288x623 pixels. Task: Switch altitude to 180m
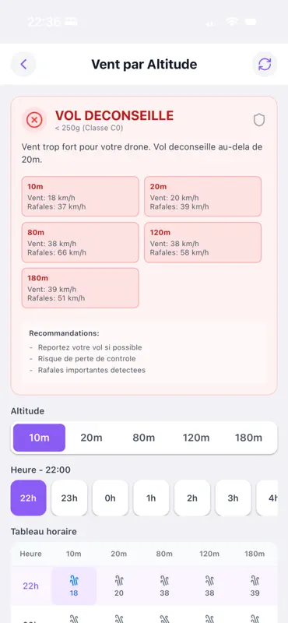coord(248,438)
